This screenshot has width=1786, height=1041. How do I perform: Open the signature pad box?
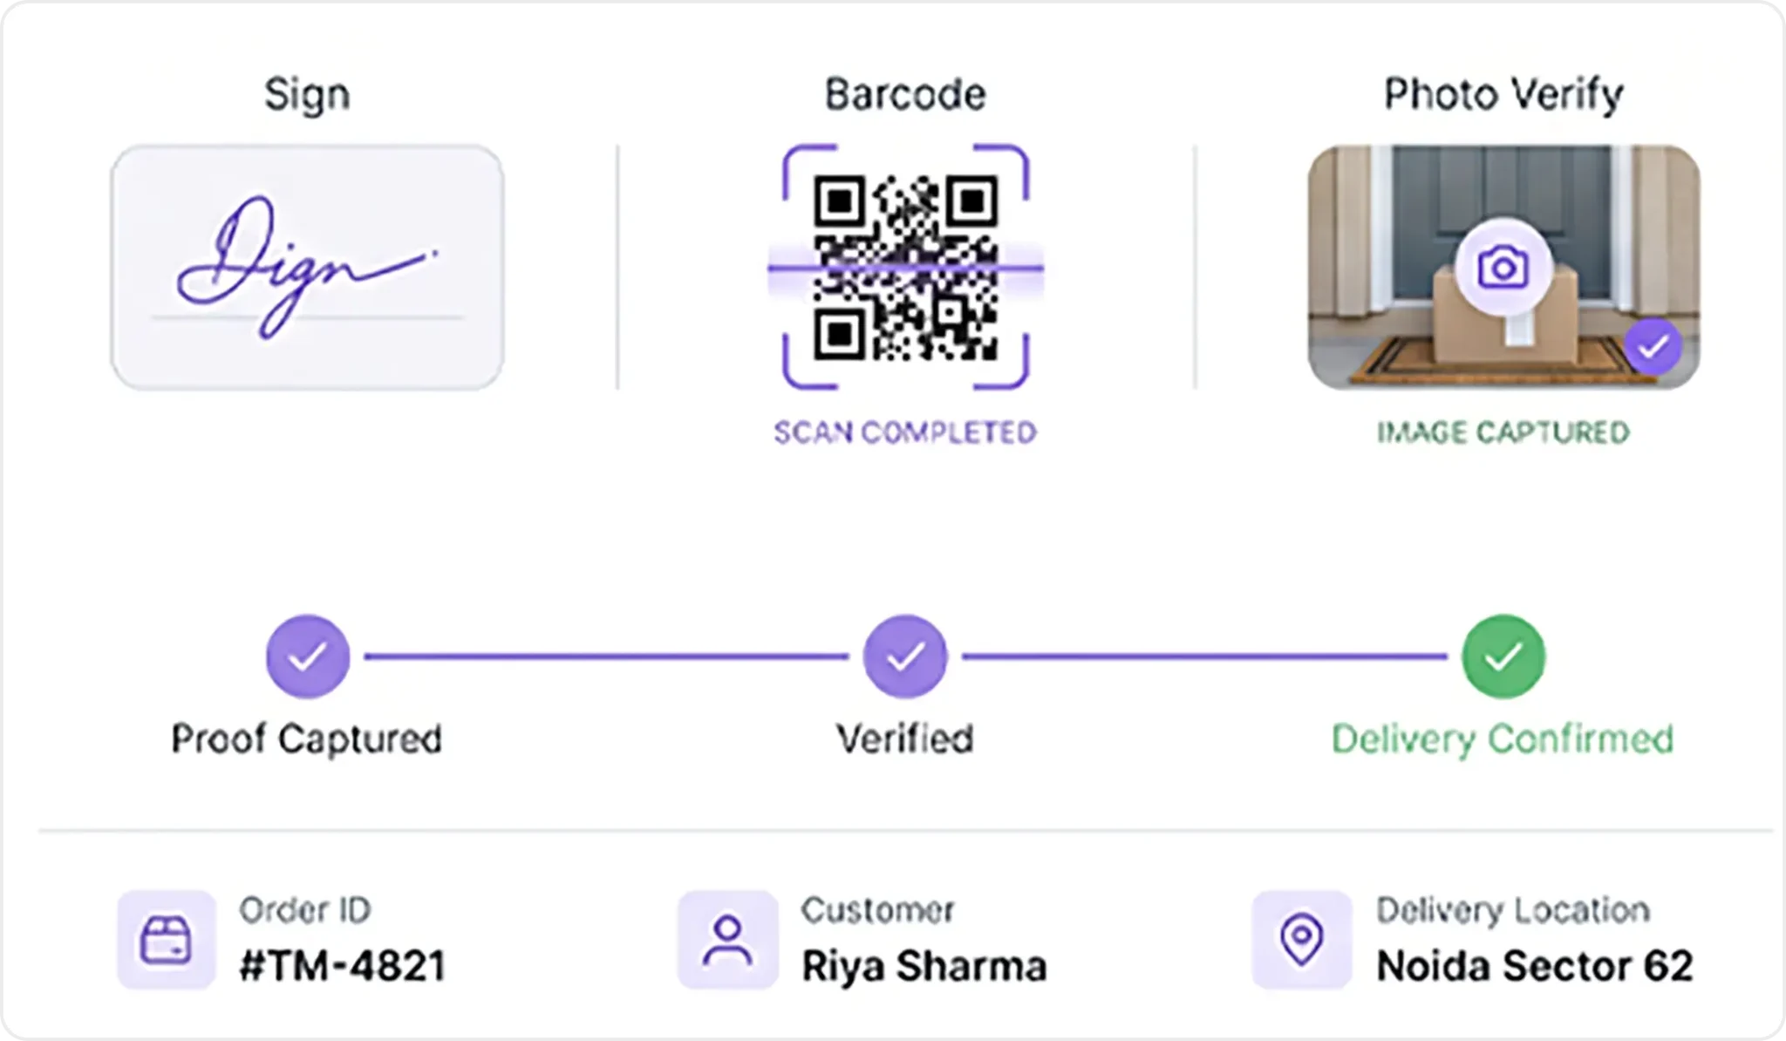[307, 268]
